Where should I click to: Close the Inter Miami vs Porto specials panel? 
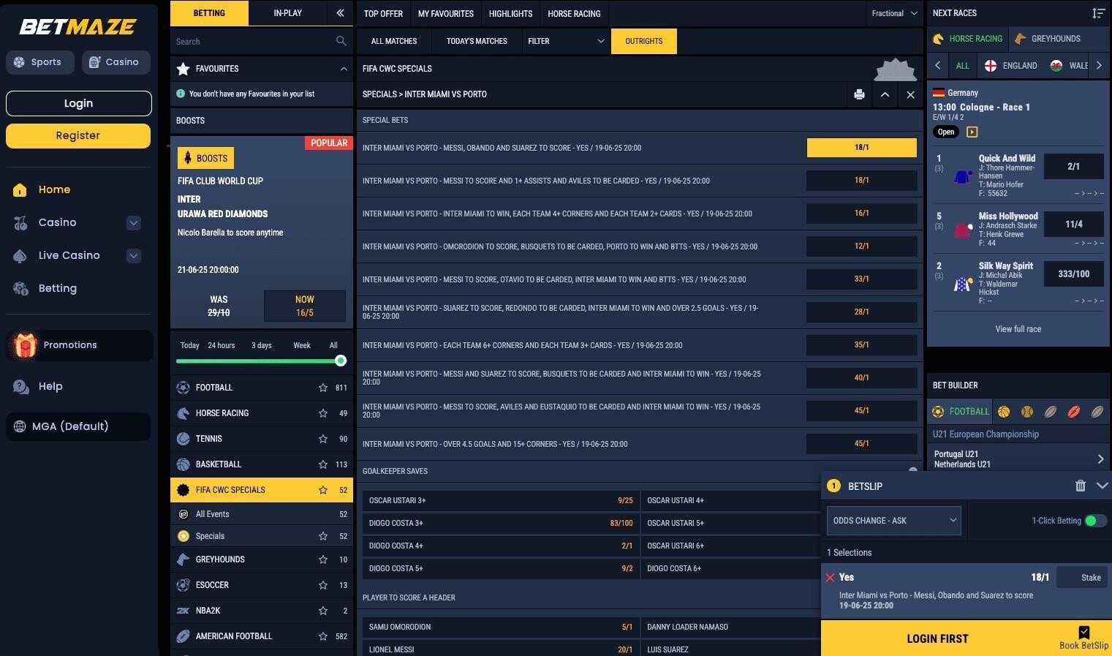[910, 94]
